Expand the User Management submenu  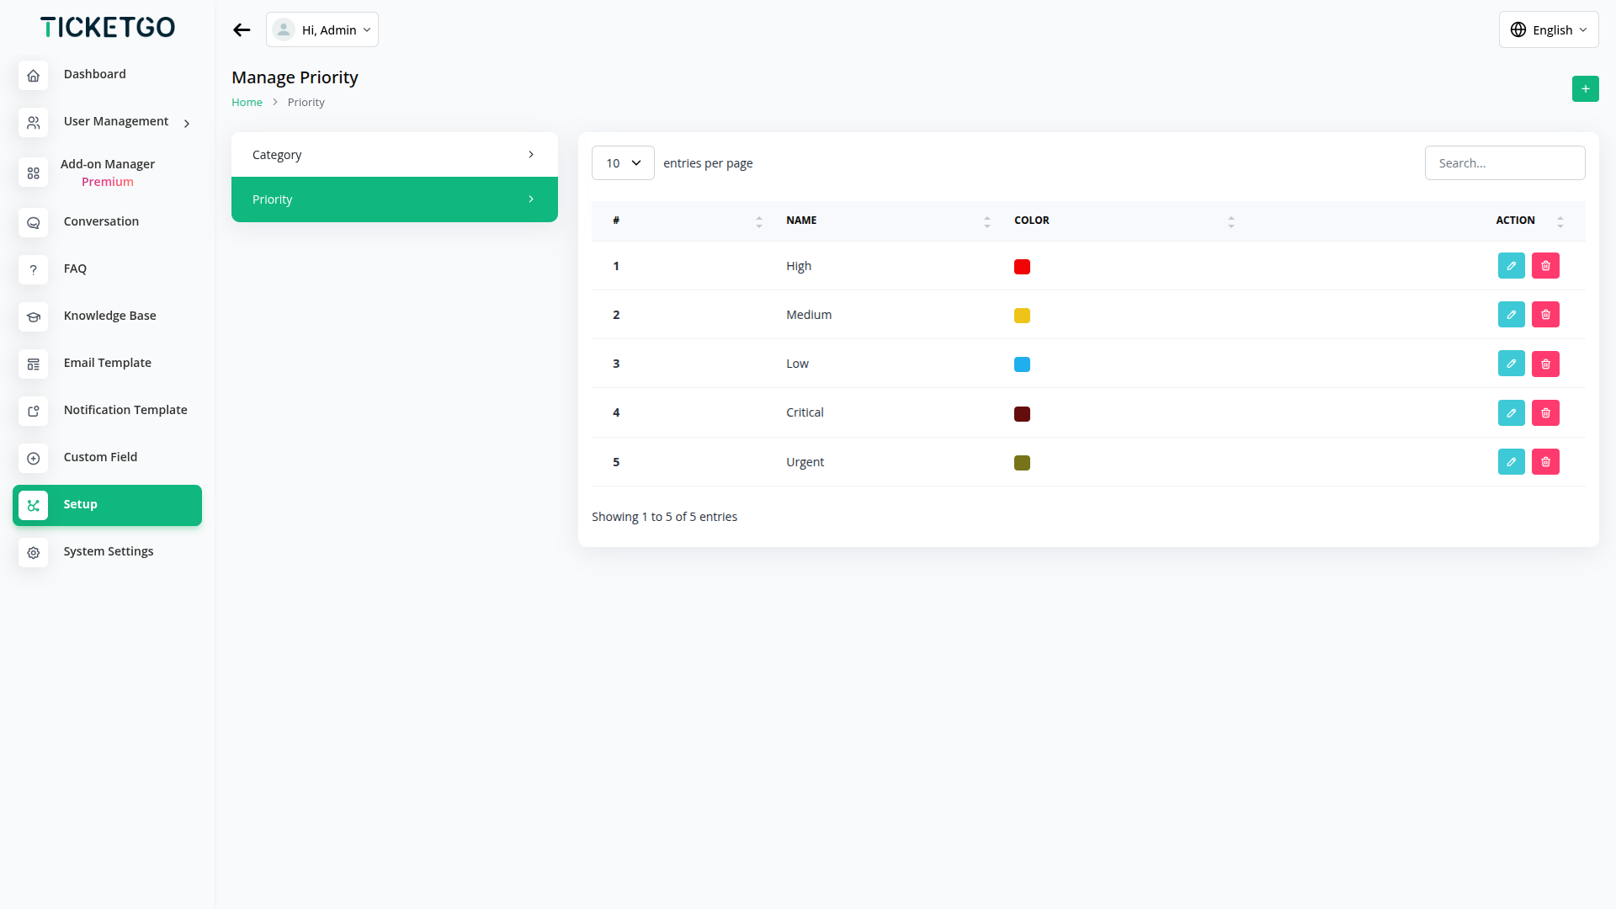pos(187,123)
